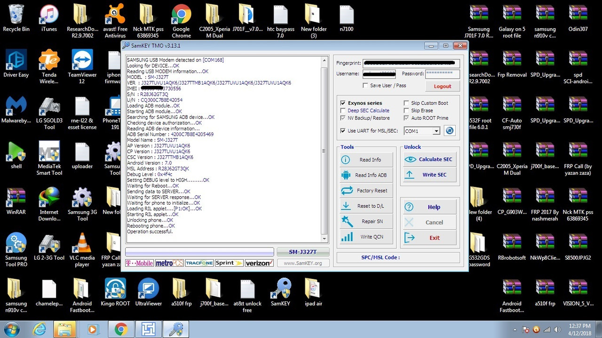The height and width of the screenshot is (338, 602).
Task: Click the SM-J327T model button
Action: point(303,252)
